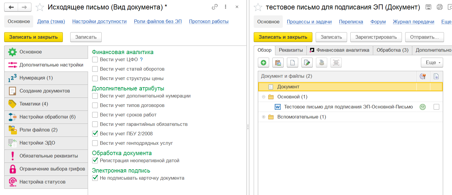452x195 pixels.
Task: Click Зарегистрировать button
Action: [x=376, y=37]
